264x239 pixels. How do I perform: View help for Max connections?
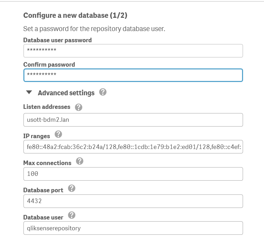[80, 161]
